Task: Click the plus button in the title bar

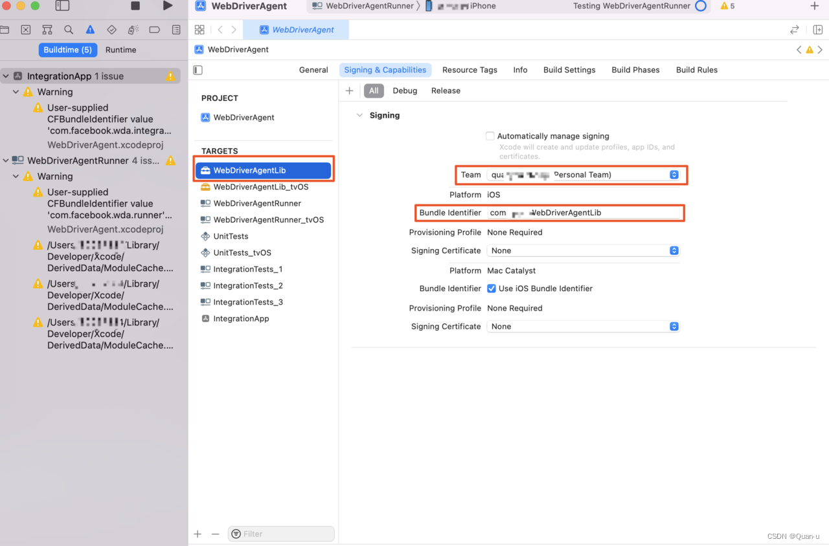Action: (815, 6)
